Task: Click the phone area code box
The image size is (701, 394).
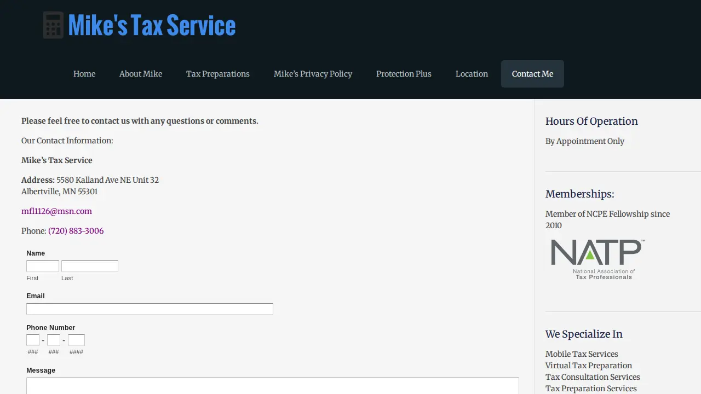Action: point(33,340)
